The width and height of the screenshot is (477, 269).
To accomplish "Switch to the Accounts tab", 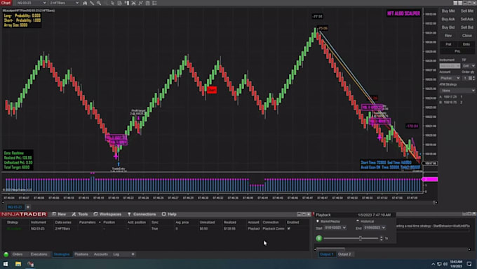I will coord(101,254).
